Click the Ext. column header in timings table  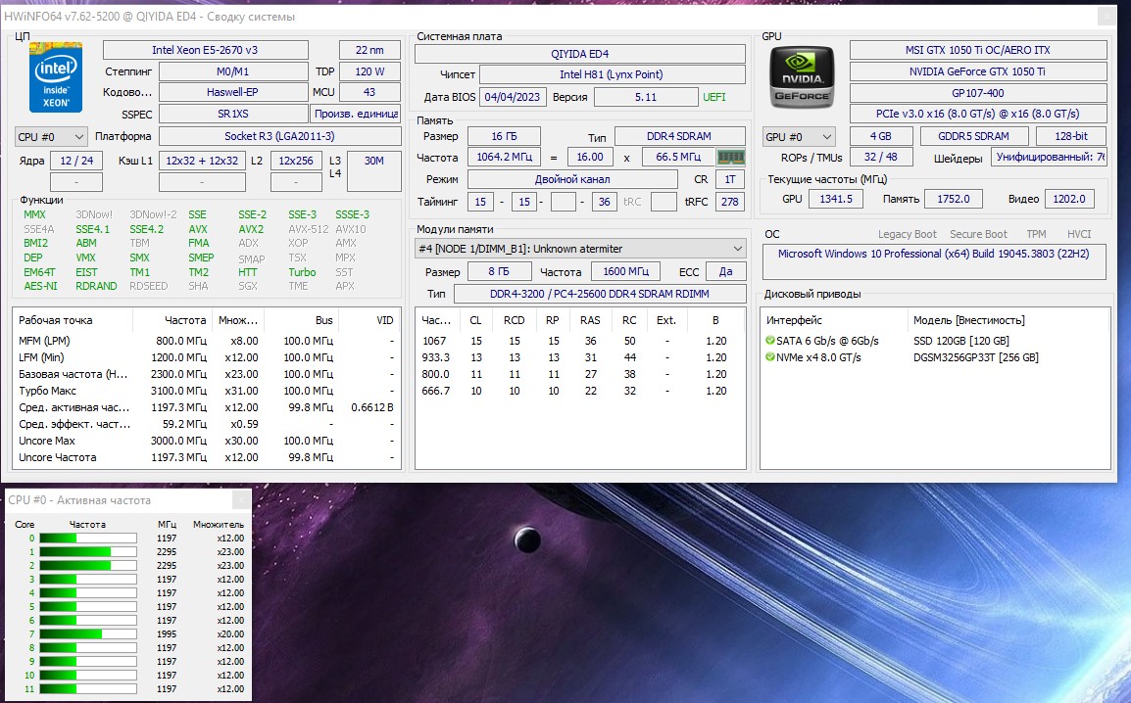(665, 320)
